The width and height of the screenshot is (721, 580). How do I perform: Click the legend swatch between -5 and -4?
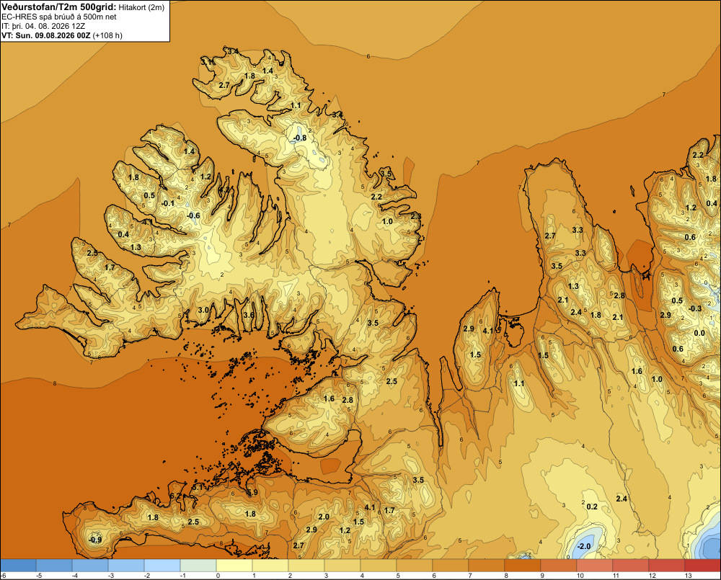click(x=54, y=565)
